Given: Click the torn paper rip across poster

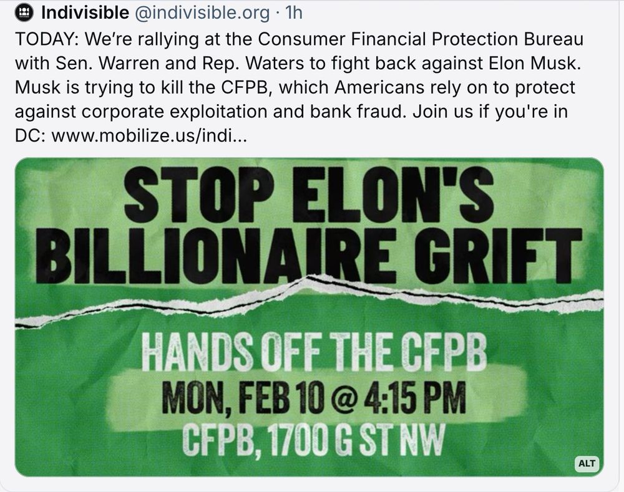Looking at the screenshot, I should click(310, 302).
